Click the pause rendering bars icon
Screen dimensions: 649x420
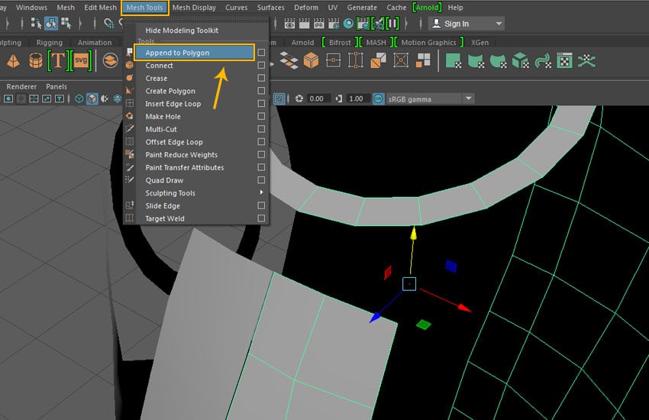coord(392,24)
